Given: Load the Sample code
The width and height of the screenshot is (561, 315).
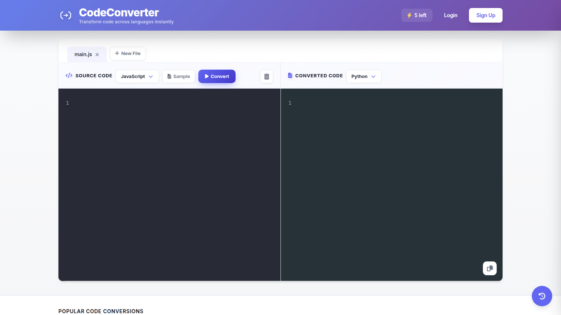Looking at the screenshot, I should (179, 77).
